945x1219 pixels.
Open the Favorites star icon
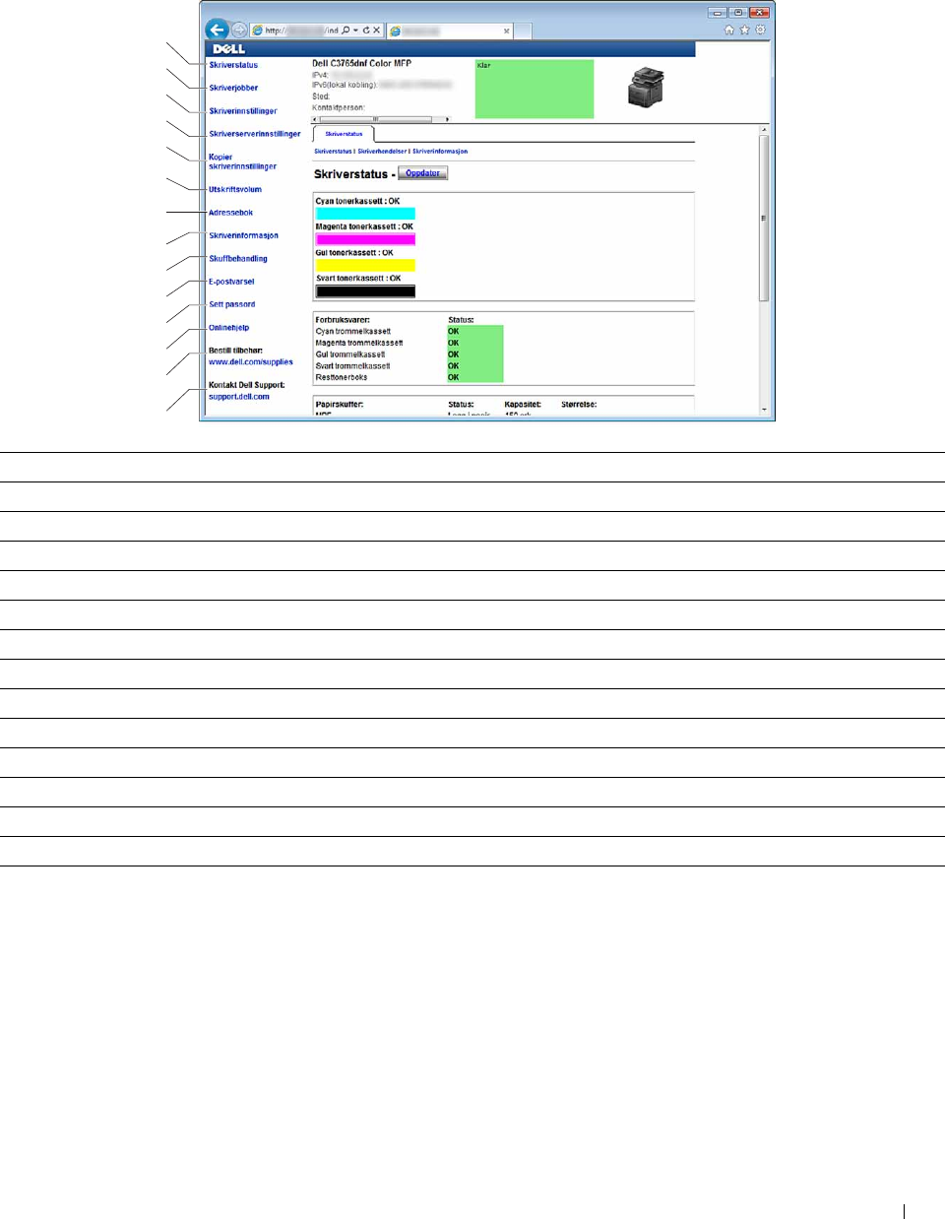point(745,30)
